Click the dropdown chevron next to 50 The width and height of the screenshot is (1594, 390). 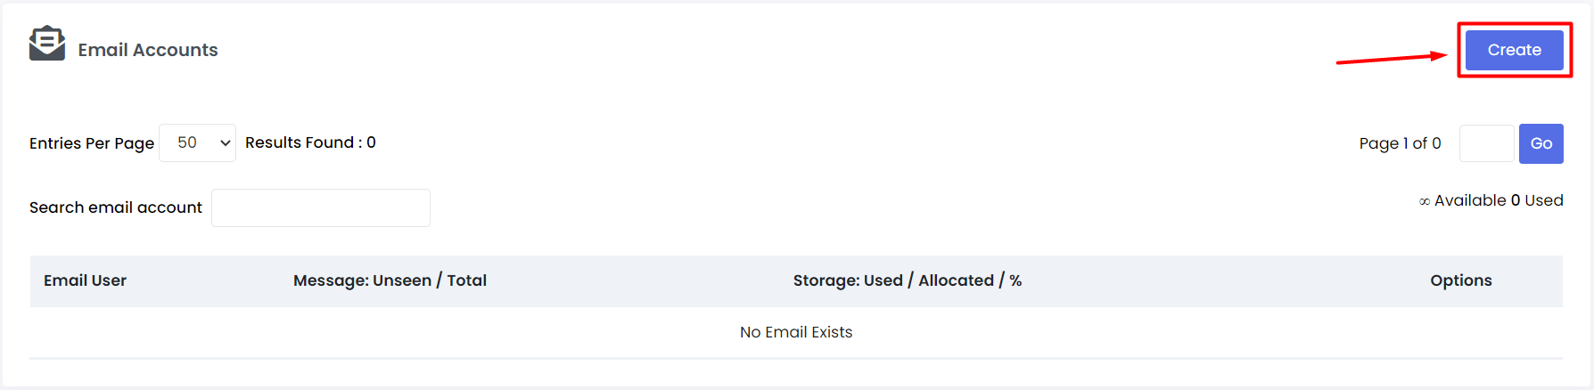226,143
